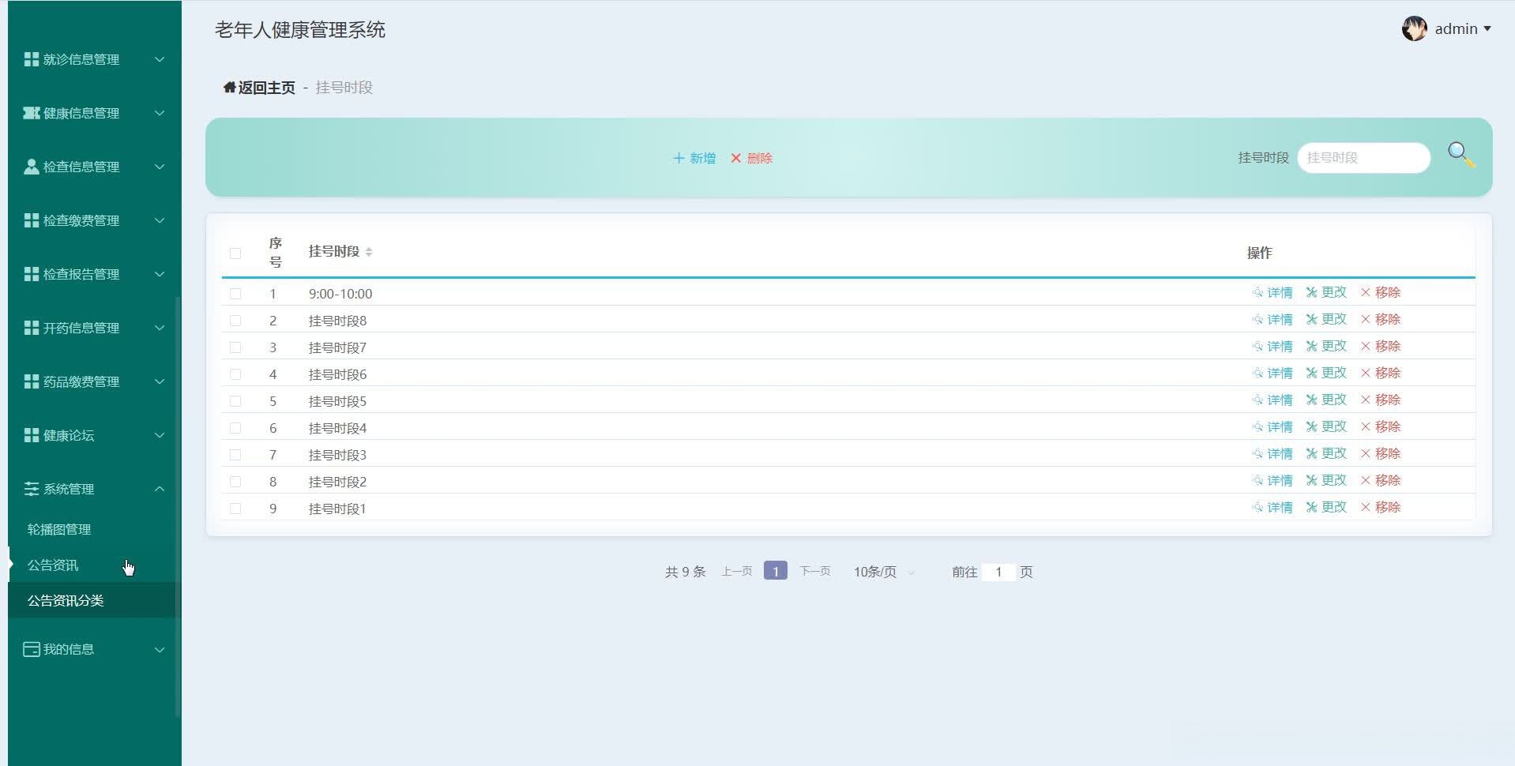1515x766 pixels.
Task: Click the 更改 edit icon for 挂号时段8
Action: click(x=1311, y=319)
